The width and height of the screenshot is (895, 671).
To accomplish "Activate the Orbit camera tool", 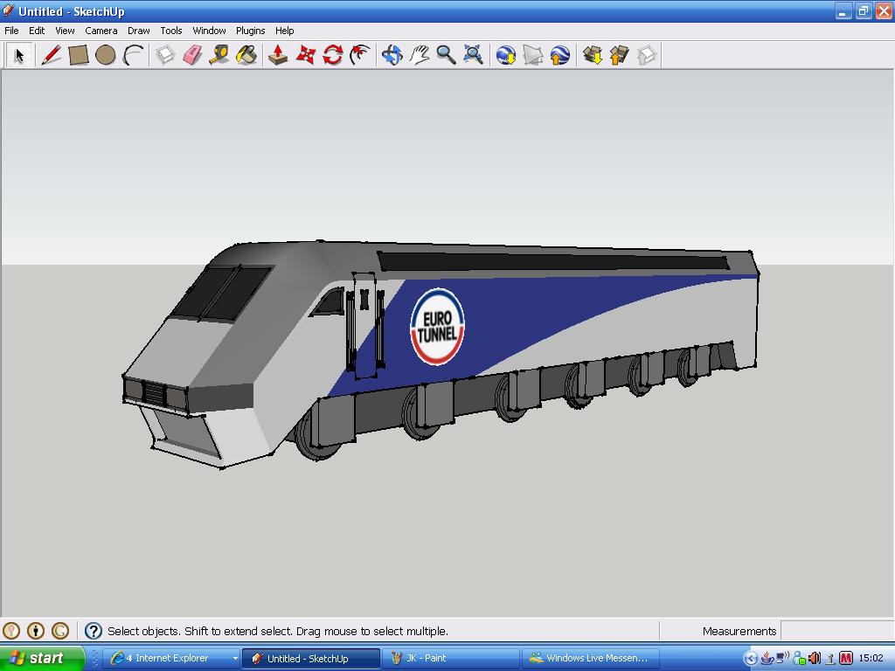I will 392,55.
